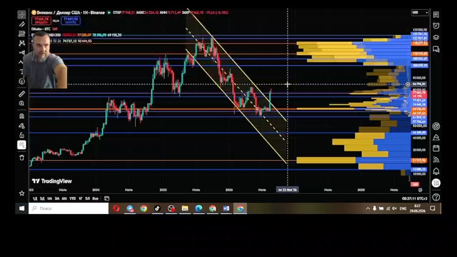
Task: Open the favorites star toolbar
Action: (22, 193)
